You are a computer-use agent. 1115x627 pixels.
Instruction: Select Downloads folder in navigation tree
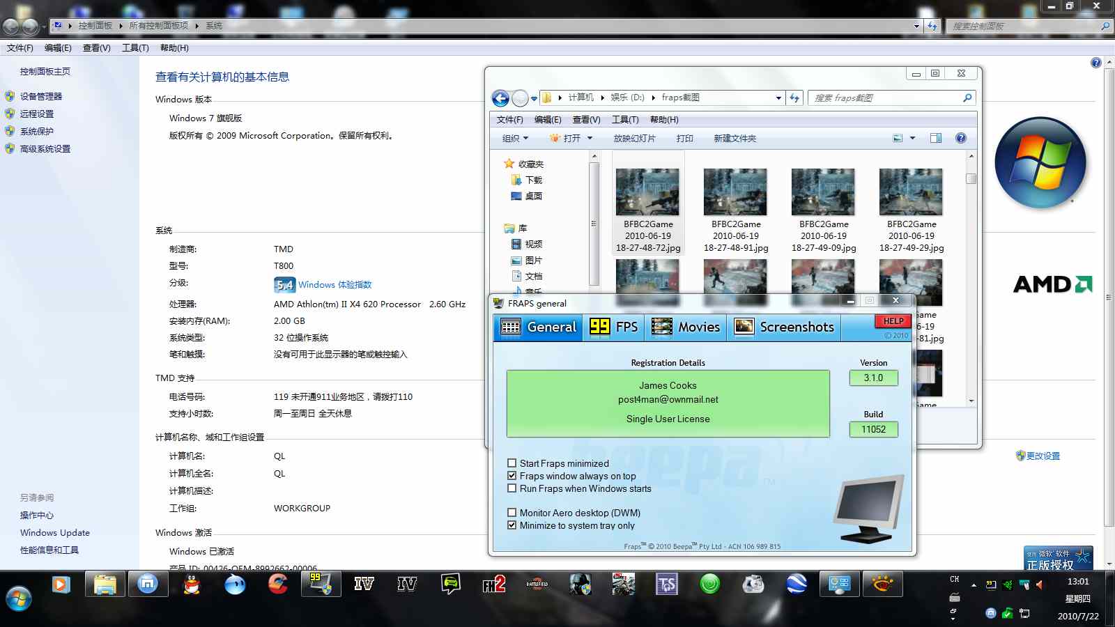click(x=526, y=180)
